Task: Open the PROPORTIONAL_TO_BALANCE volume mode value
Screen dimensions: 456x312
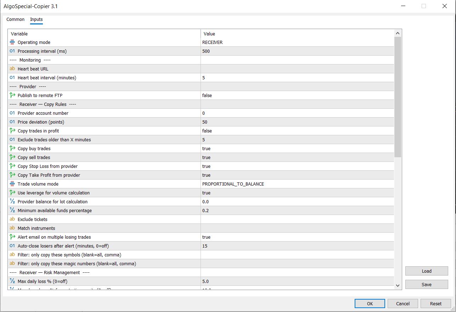Action: (297, 184)
